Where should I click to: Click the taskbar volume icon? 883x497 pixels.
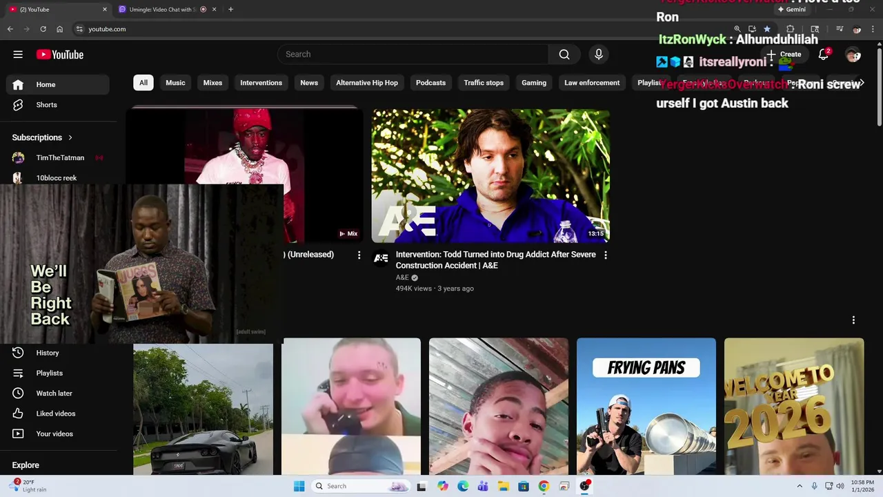pyautogui.click(x=840, y=486)
